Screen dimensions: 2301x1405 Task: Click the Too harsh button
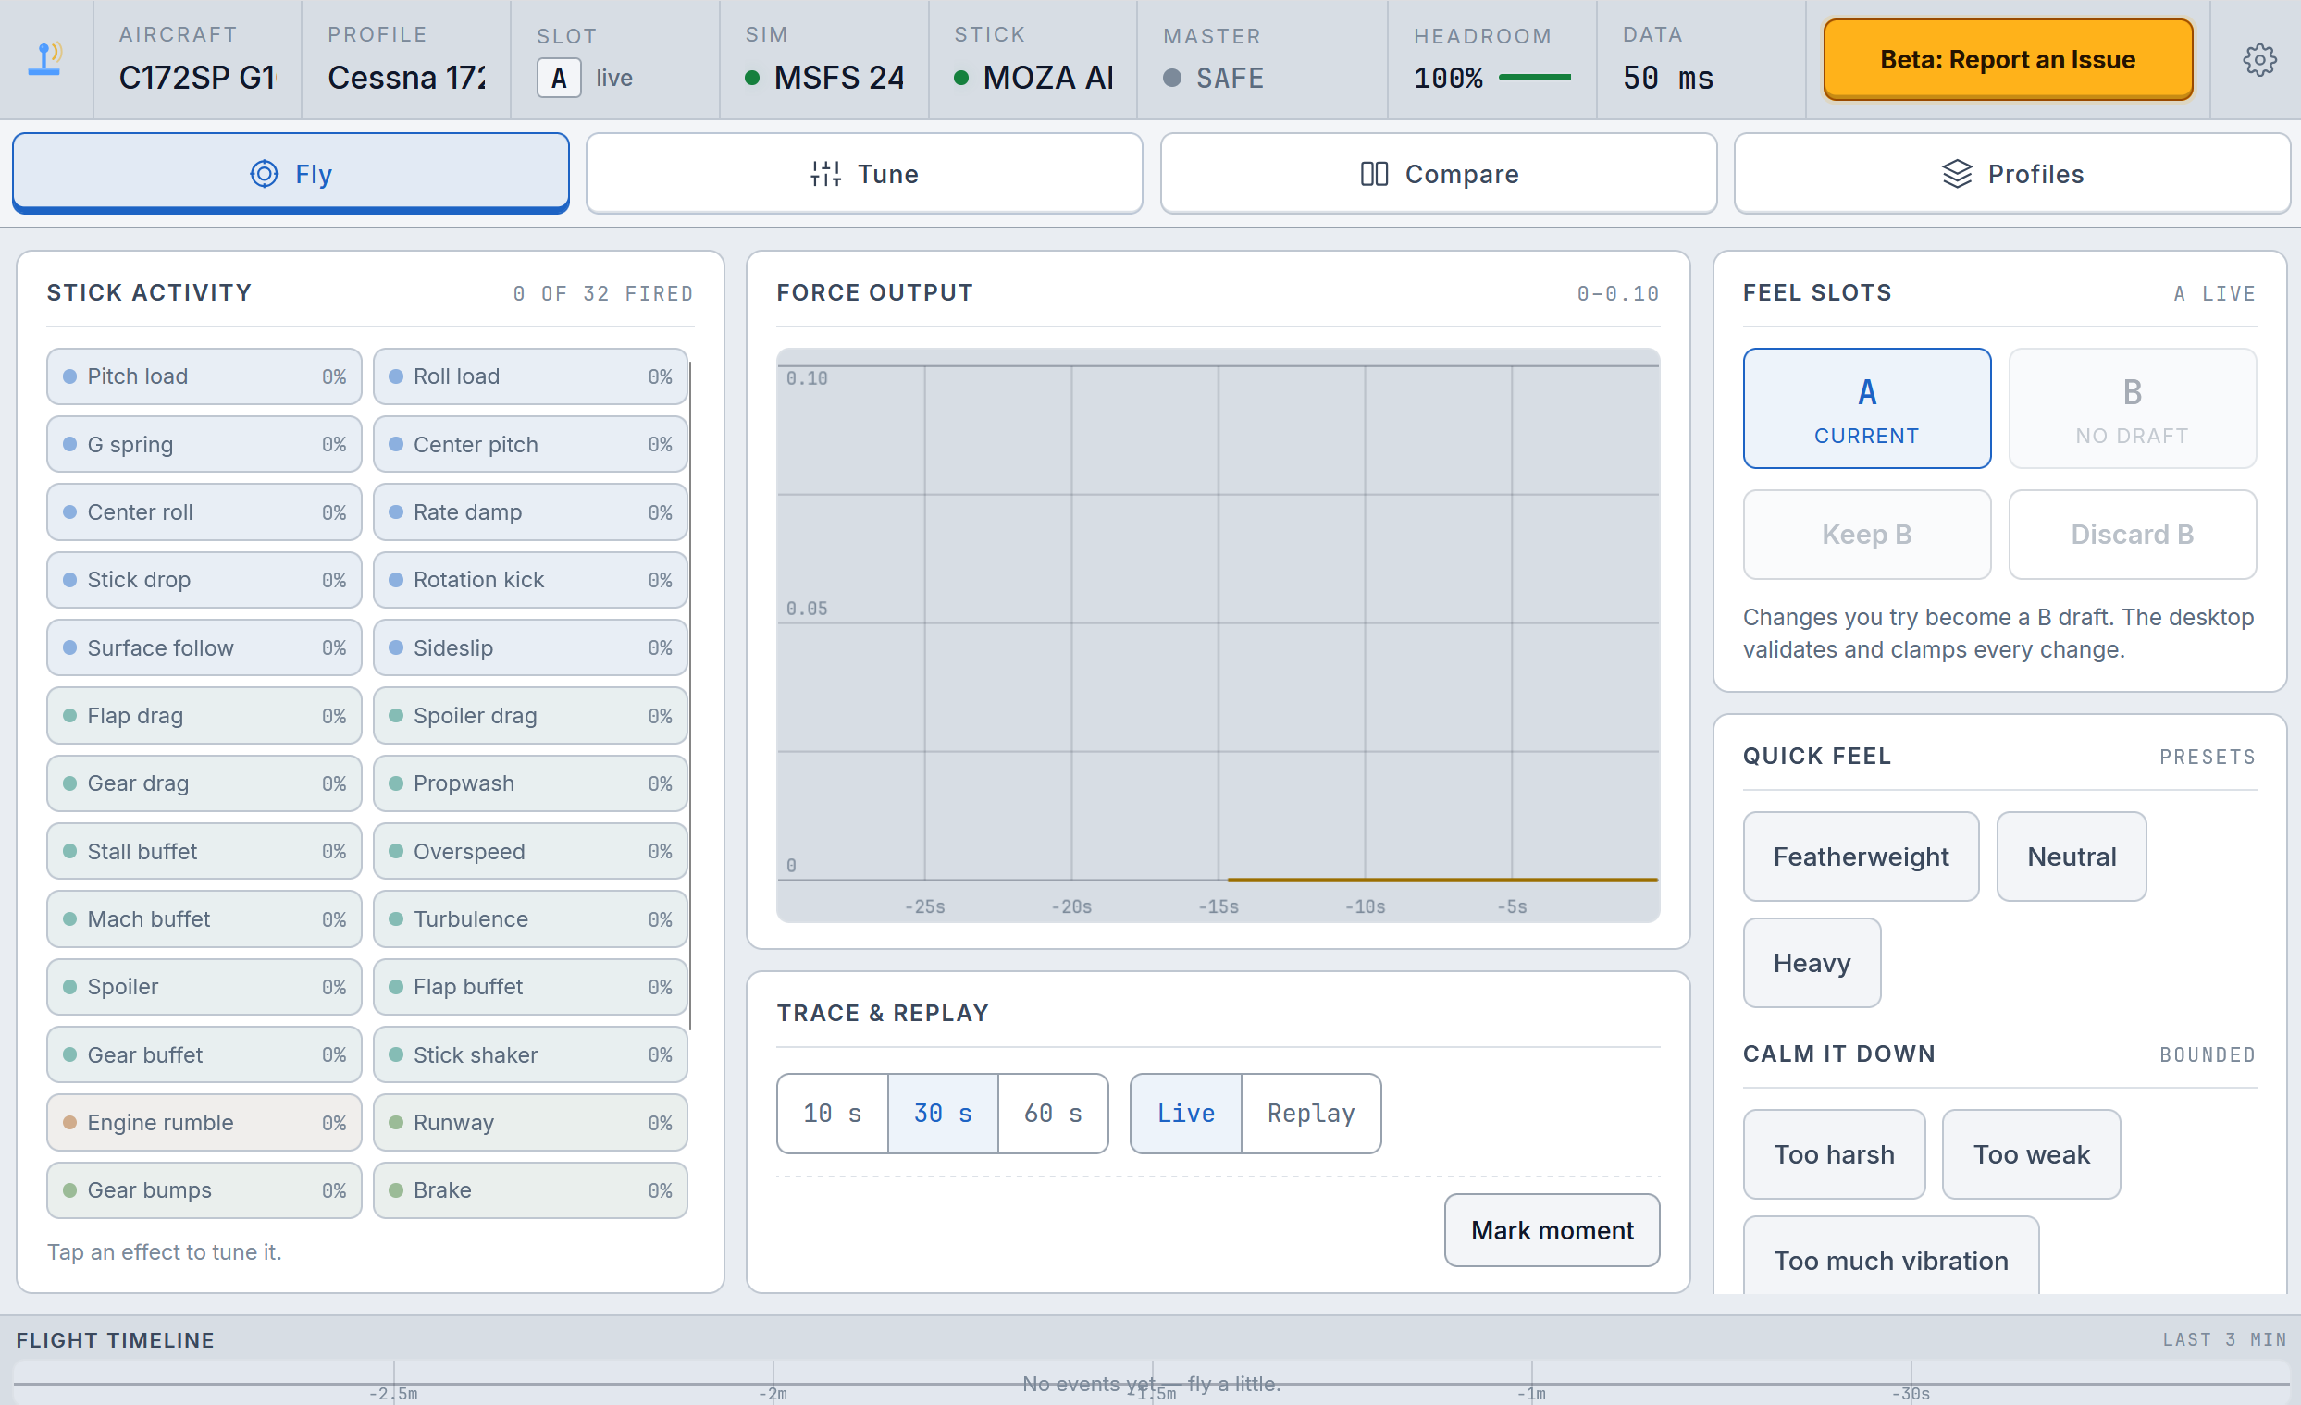point(1834,1155)
